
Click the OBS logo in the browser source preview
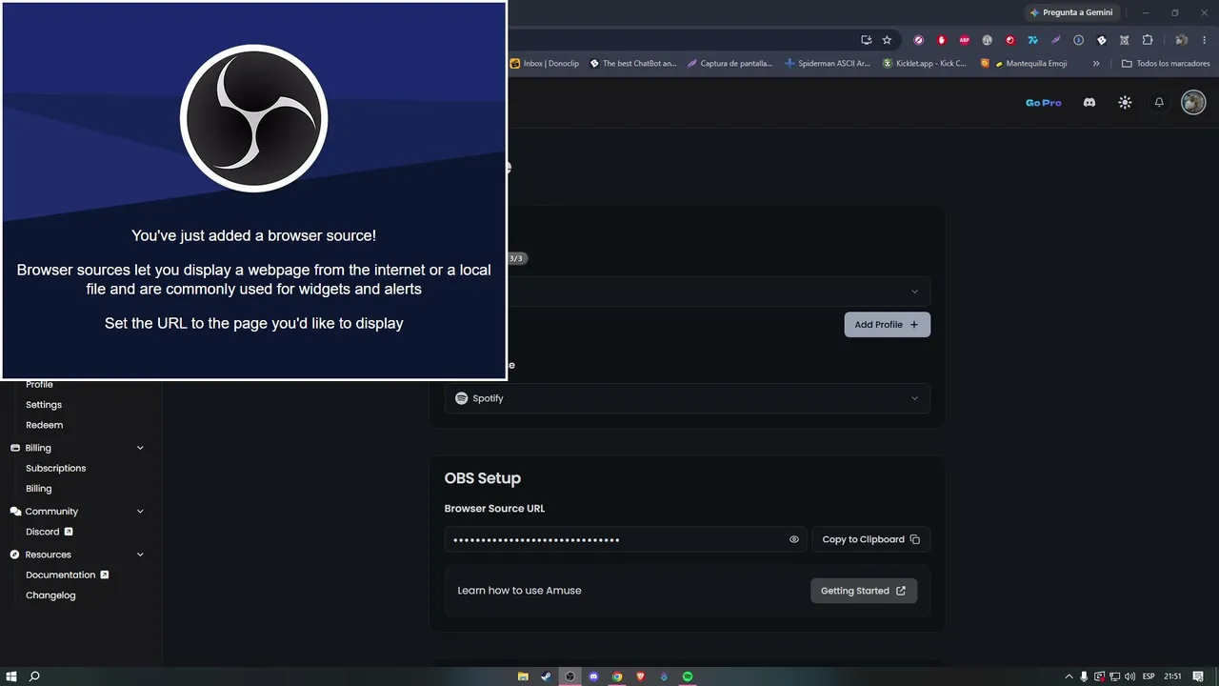[x=253, y=118]
